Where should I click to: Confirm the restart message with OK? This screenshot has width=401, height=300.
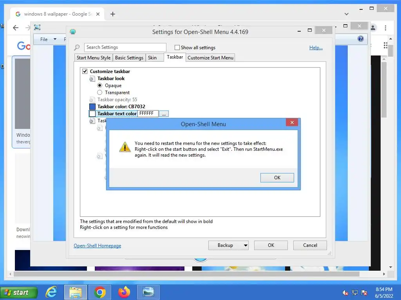277,178
